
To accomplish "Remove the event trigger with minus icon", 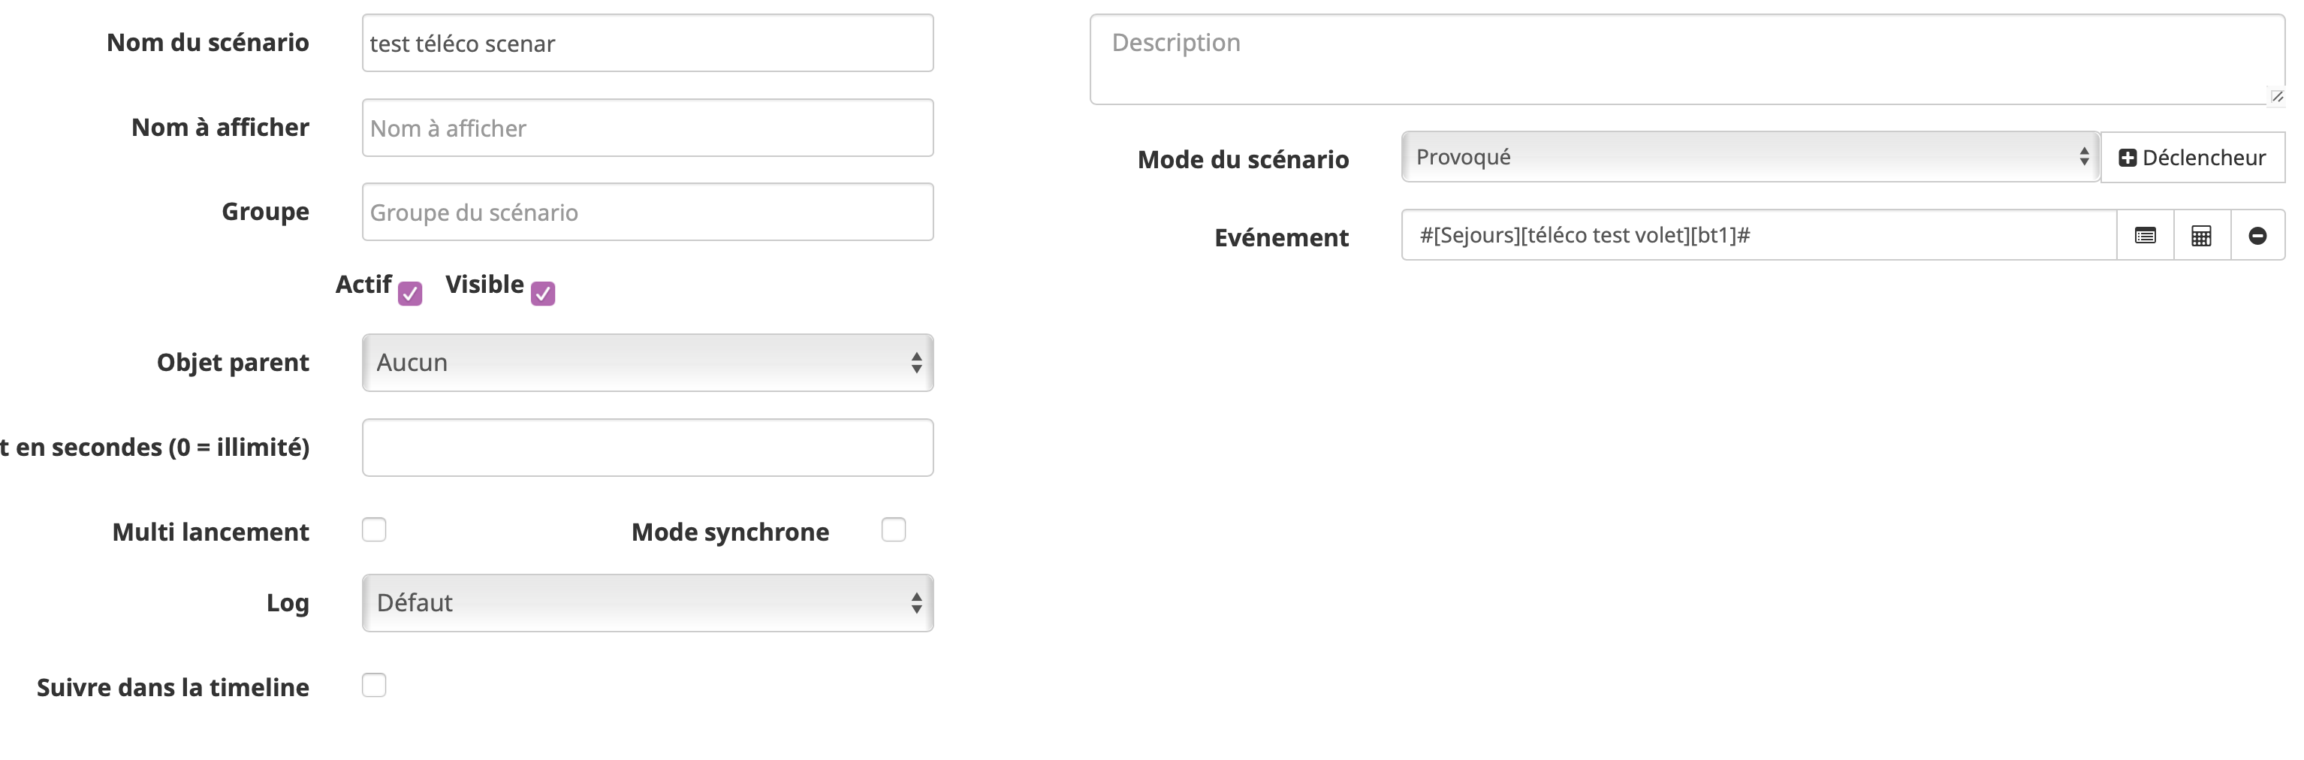I will 2257,235.
